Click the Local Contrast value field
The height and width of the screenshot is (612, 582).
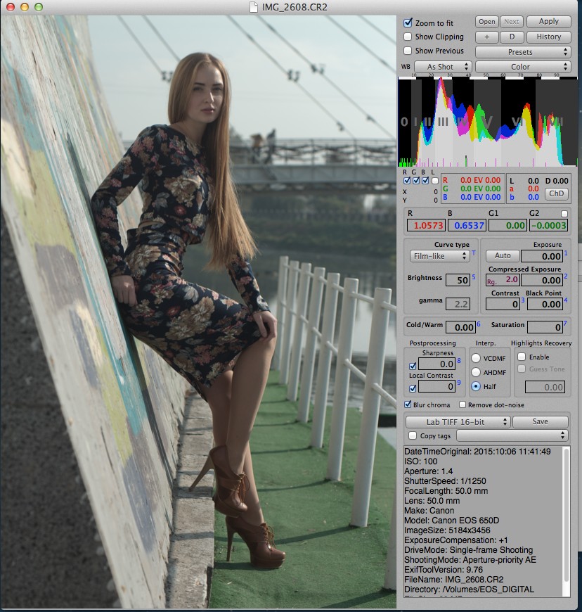(436, 386)
